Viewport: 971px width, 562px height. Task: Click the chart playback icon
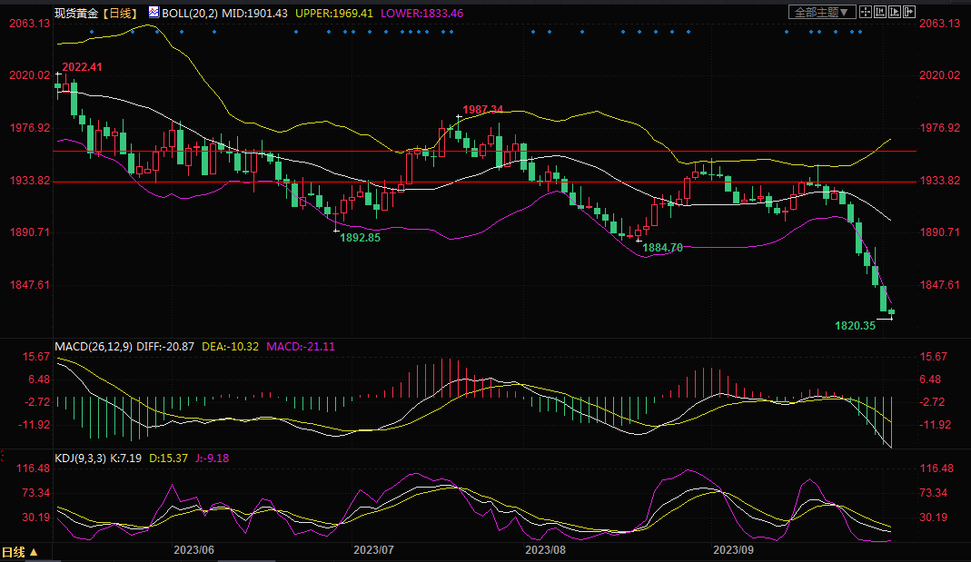coord(895,12)
